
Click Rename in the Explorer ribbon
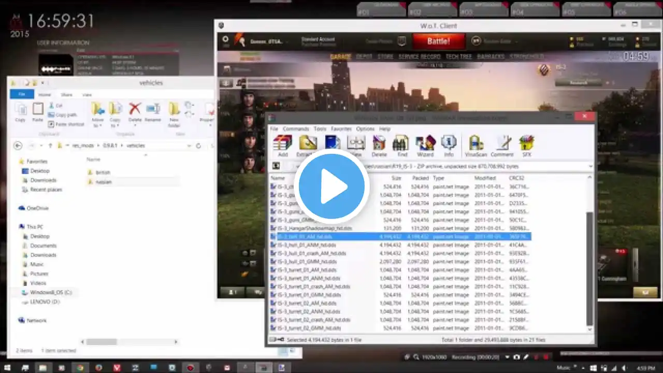pyautogui.click(x=153, y=112)
